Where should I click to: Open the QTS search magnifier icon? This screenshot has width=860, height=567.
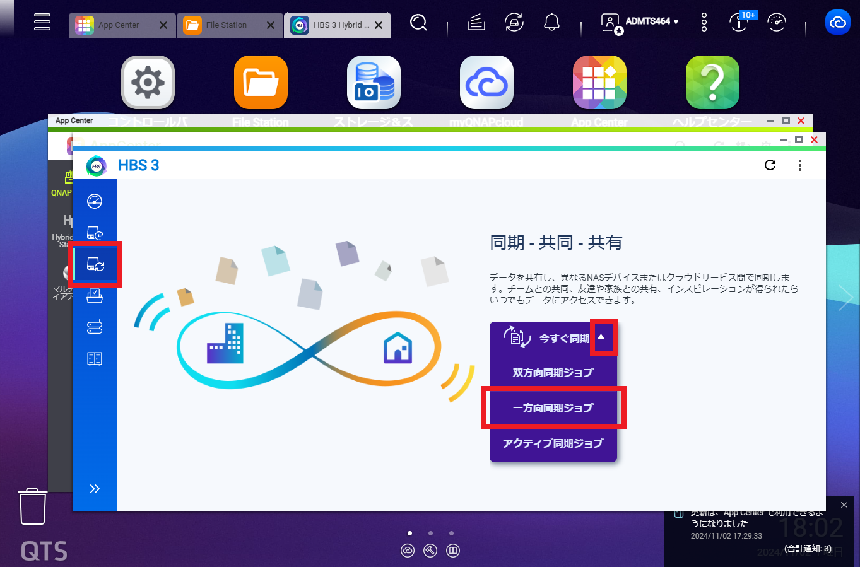pyautogui.click(x=418, y=23)
